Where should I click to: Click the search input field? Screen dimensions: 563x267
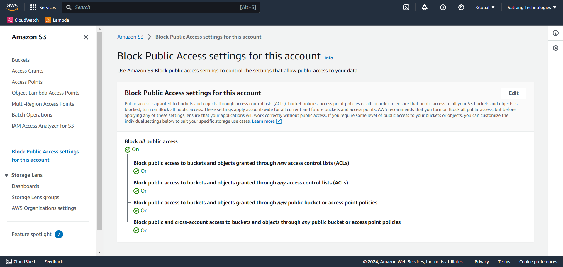(x=161, y=7)
